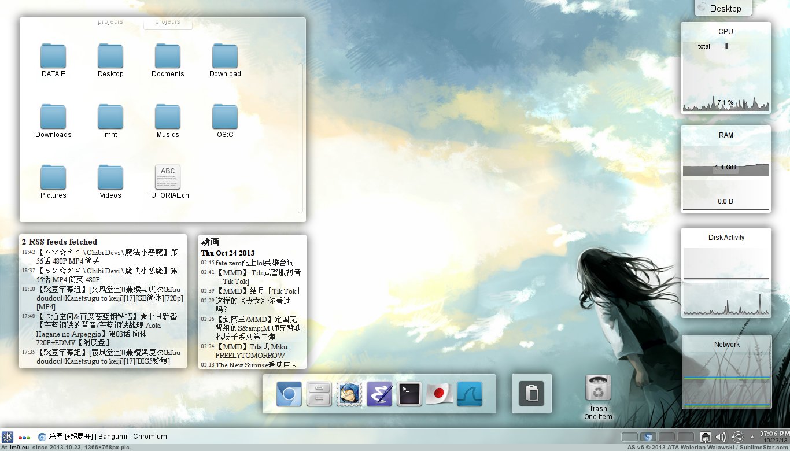Open the 02:45 fate zero配上lol英雄台词 entry
This screenshot has height=451, width=790.
pyautogui.click(x=248, y=263)
